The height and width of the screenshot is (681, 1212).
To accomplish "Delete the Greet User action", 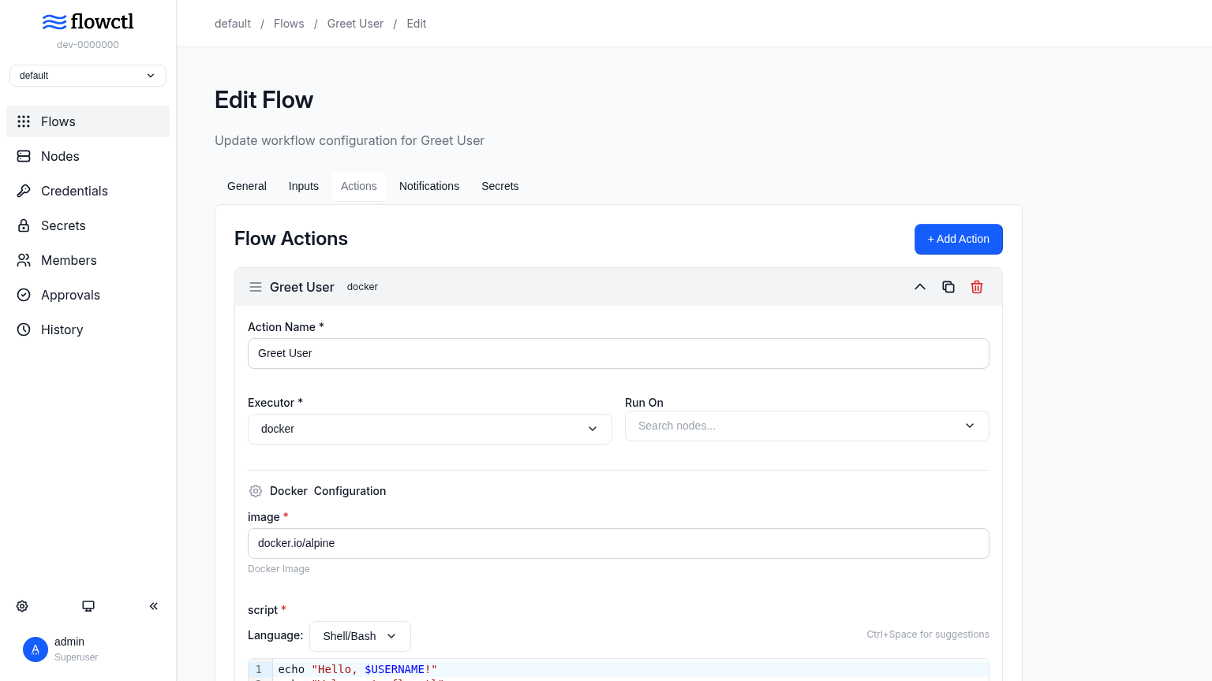I will [x=977, y=287].
